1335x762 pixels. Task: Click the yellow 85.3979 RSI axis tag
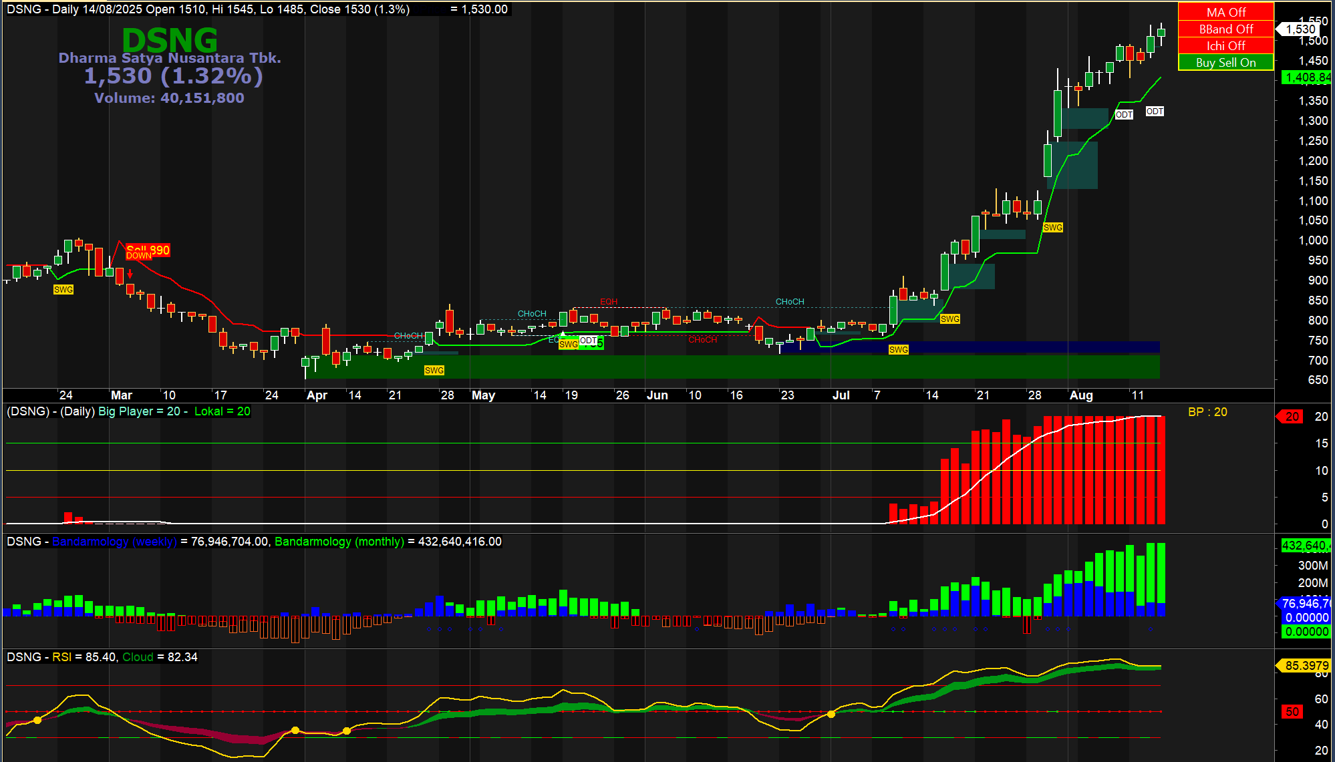[x=1304, y=666]
